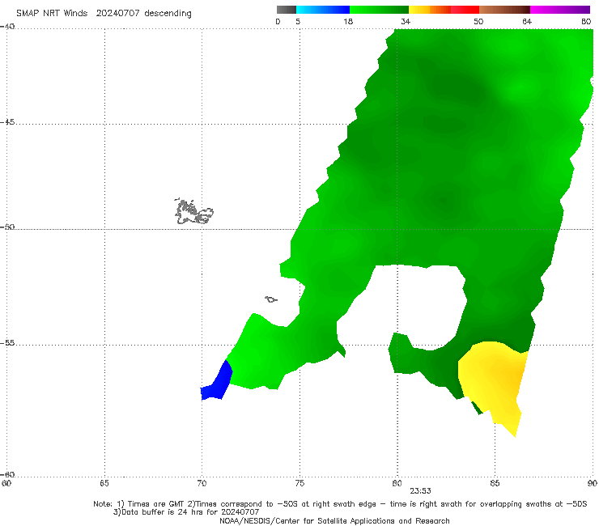The height and width of the screenshot is (526, 599).
Task: Click the latitude axis label '-45'
Action: click(7, 122)
